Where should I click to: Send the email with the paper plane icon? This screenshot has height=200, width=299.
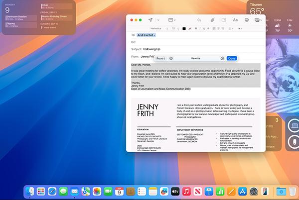[x=150, y=20]
